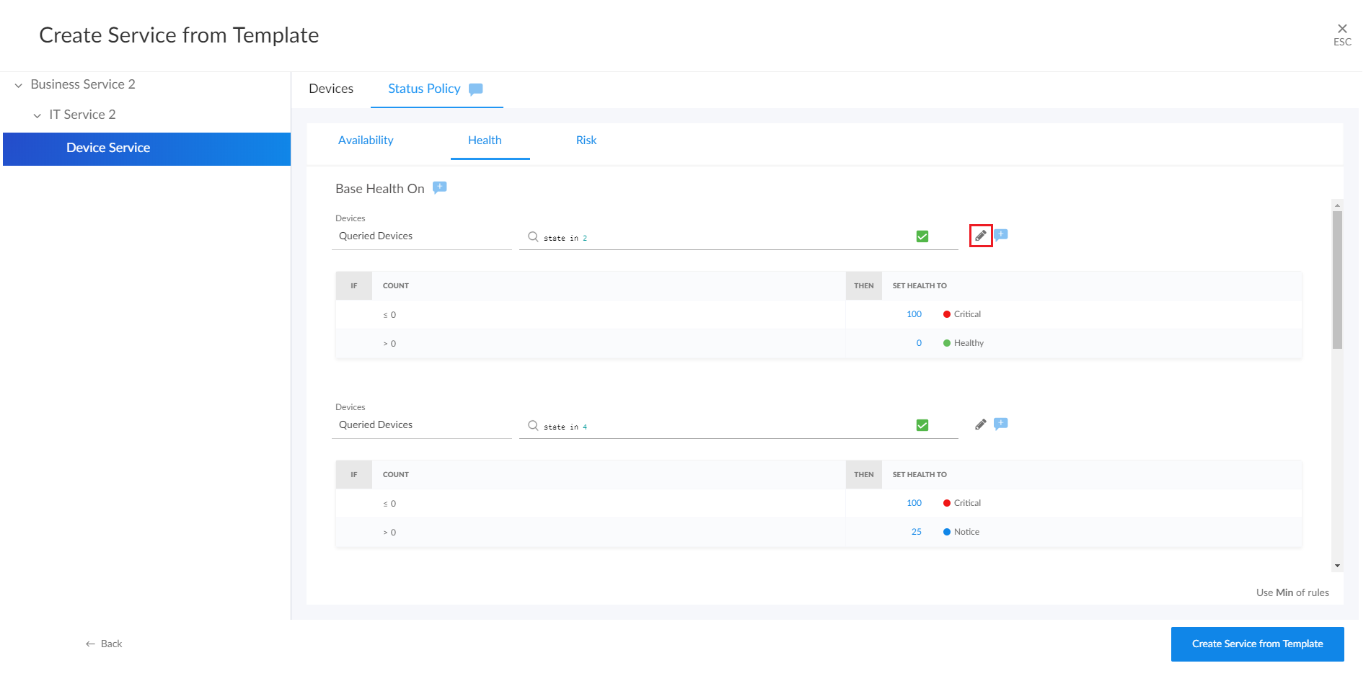
Task: Open first Queried Devices dropdown
Action: [421, 236]
